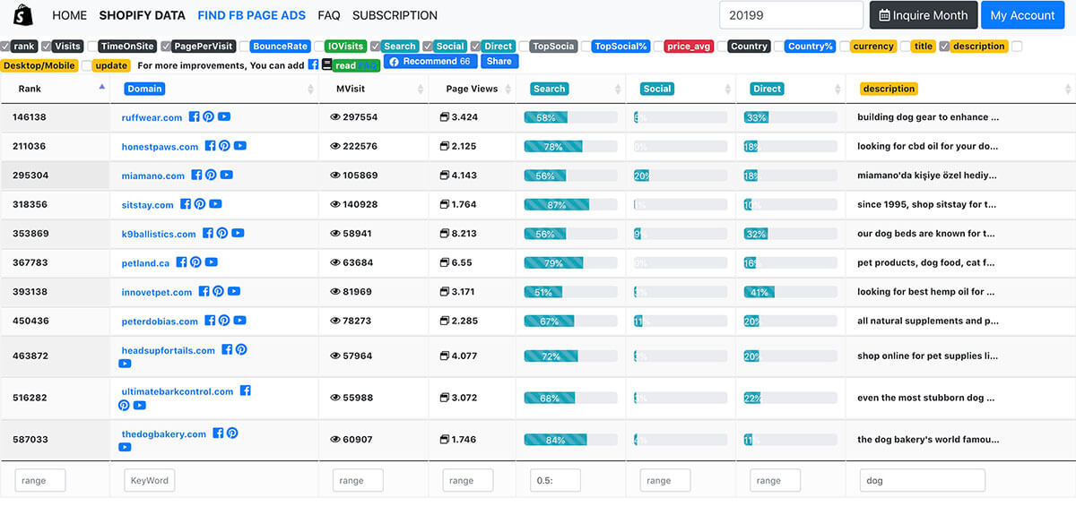1076x506 pixels.
Task: Open innovetpet.com Pinterest icon
Action: coord(218,291)
